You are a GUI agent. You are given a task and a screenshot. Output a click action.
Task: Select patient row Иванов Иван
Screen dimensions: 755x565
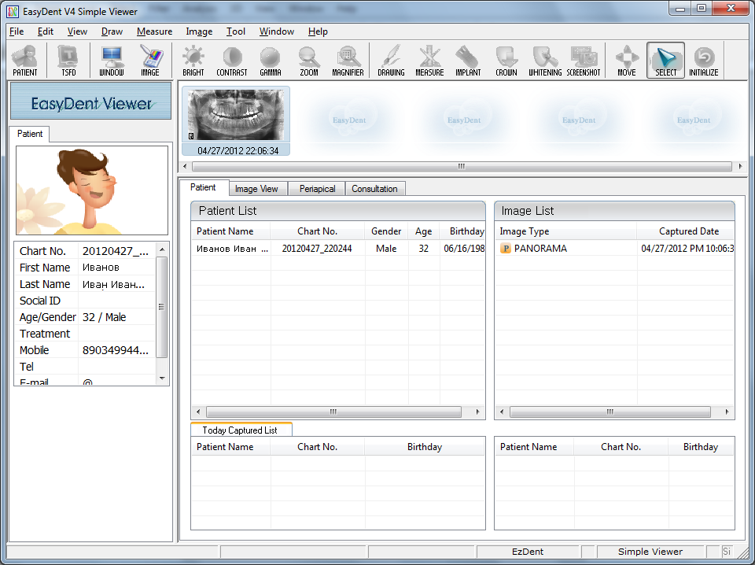[338, 249]
